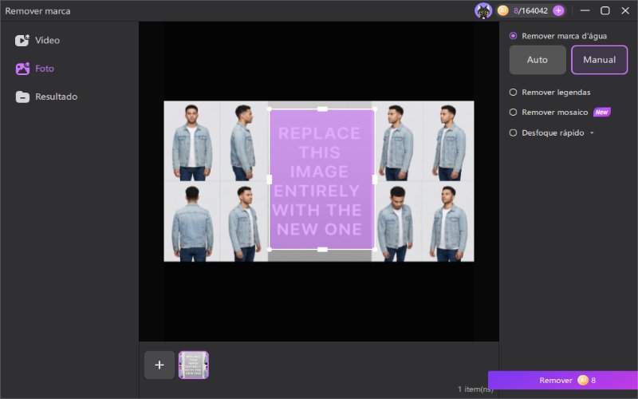Open the Resultado folder tab
Image resolution: width=638 pixels, height=399 pixels.
[46, 97]
